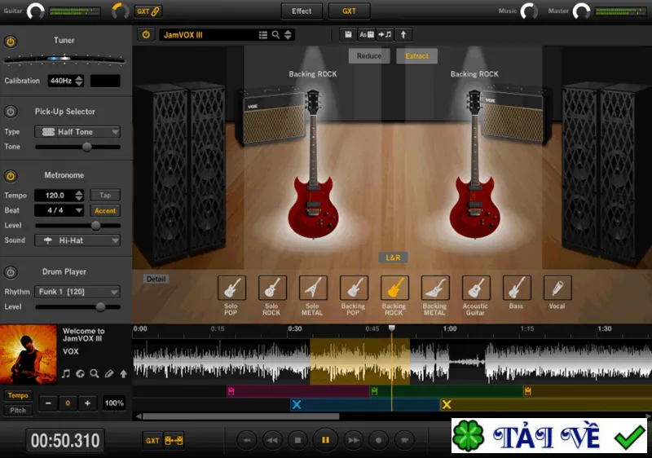Switch to the Effect tab
Image resolution: width=652 pixels, height=458 pixels.
point(302,11)
